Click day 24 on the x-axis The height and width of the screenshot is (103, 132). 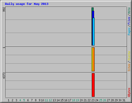click(97, 100)
